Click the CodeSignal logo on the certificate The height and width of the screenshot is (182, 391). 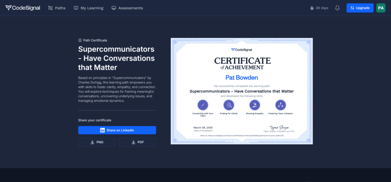coord(242,50)
